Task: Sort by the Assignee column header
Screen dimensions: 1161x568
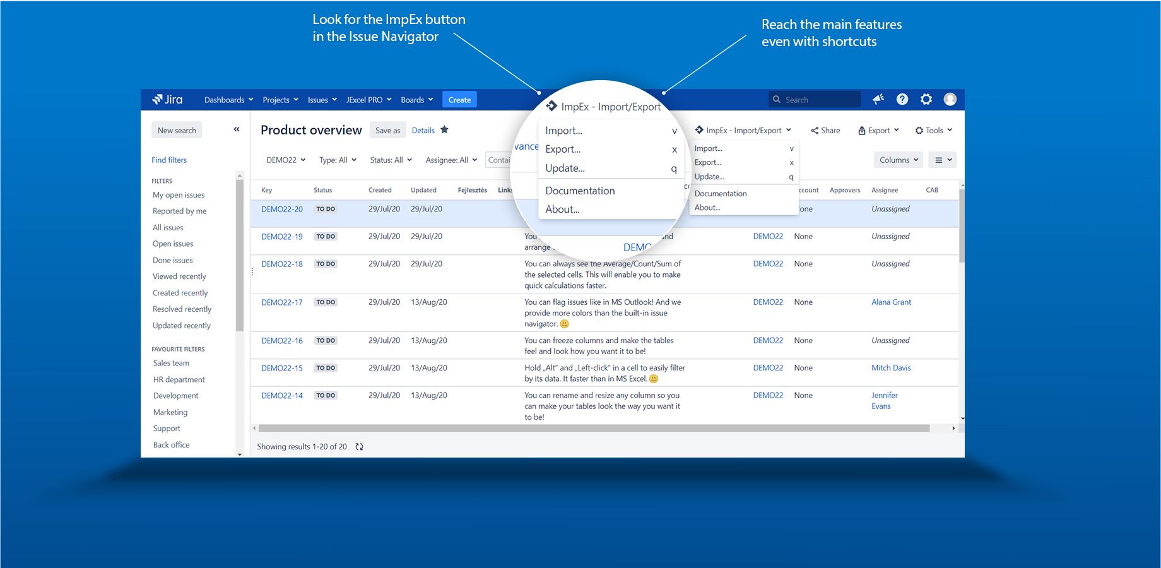Action: [x=885, y=190]
